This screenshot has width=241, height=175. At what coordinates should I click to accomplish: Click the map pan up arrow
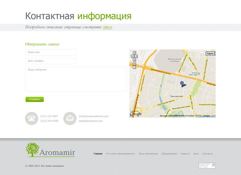(x=134, y=53)
